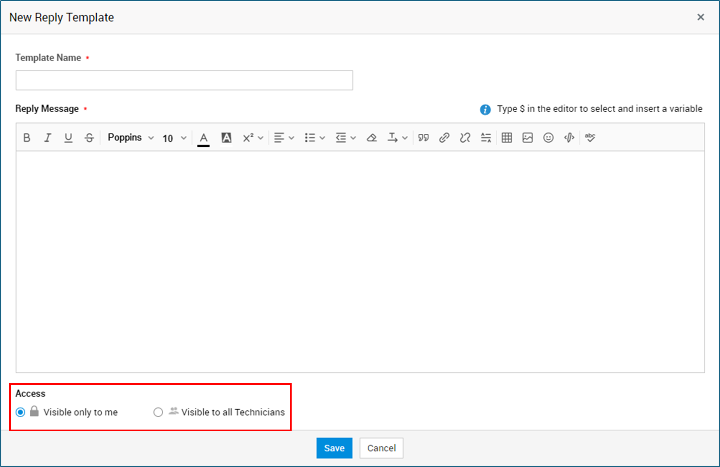The height and width of the screenshot is (467, 720).
Task: Open the Poppins font family dropdown
Action: [130, 138]
